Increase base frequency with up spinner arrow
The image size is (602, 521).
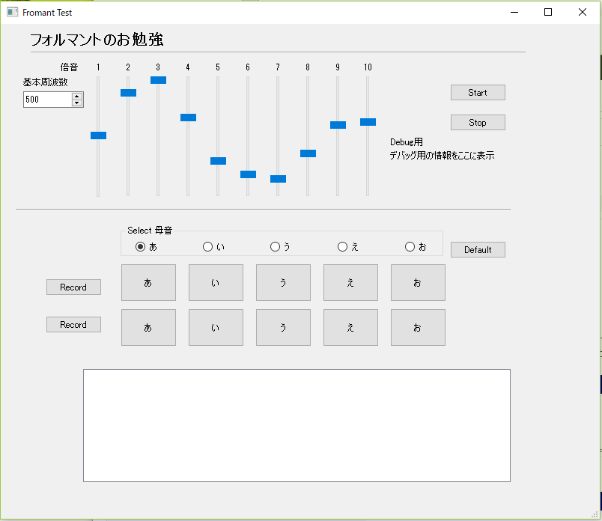[x=77, y=96]
